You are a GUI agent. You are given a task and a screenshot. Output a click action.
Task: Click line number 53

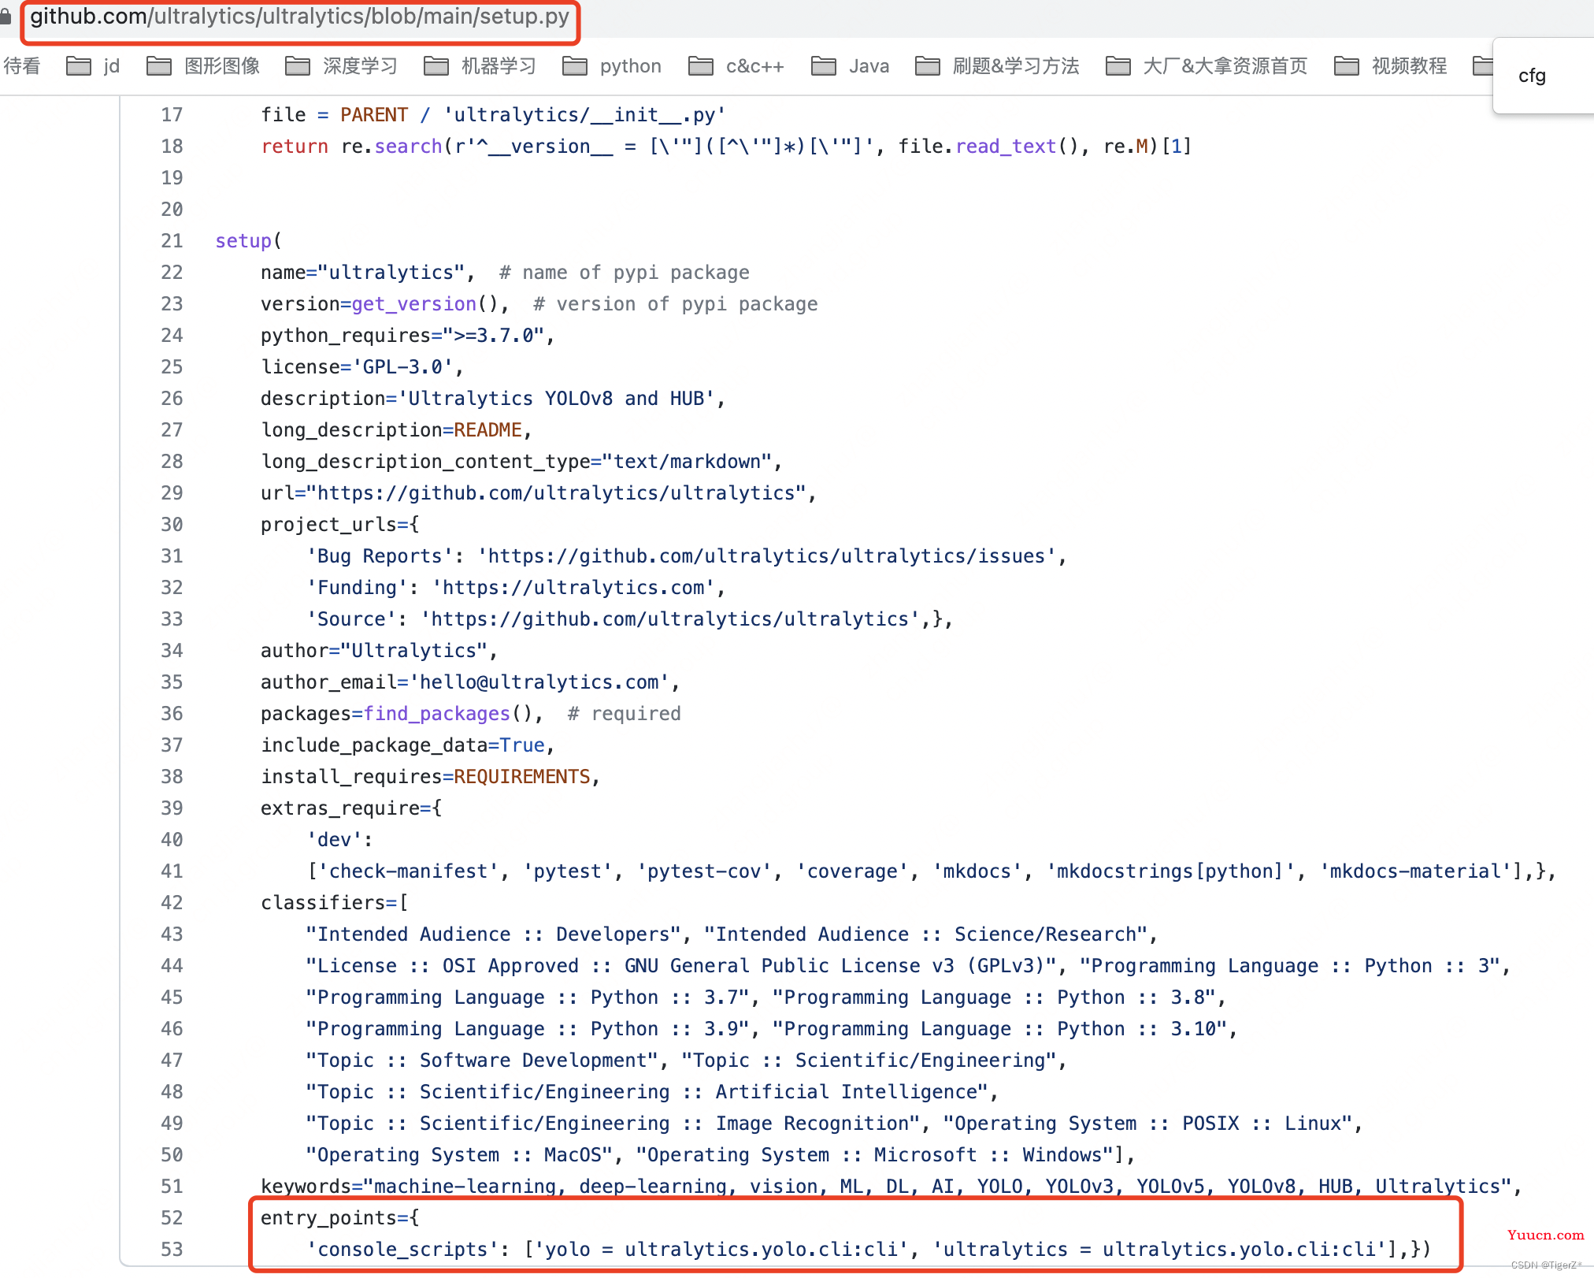click(x=172, y=1250)
